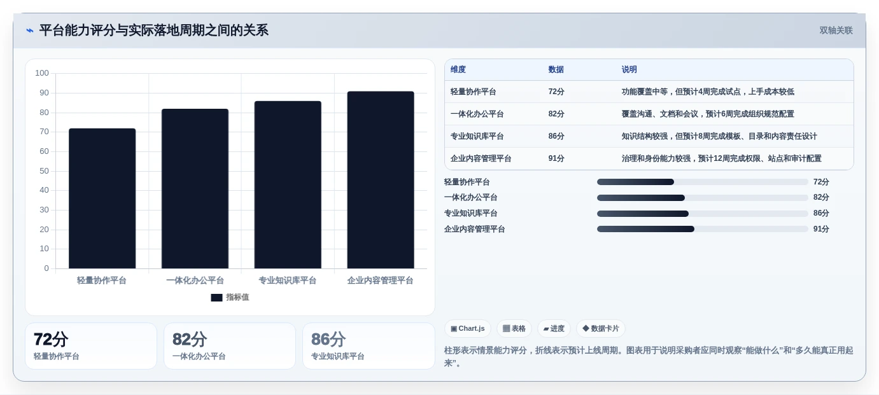Click the 72分 summary card

pyautogui.click(x=91, y=346)
